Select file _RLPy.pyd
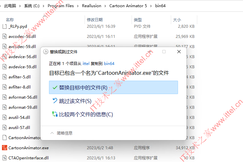 pyautogui.click(x=18, y=26)
